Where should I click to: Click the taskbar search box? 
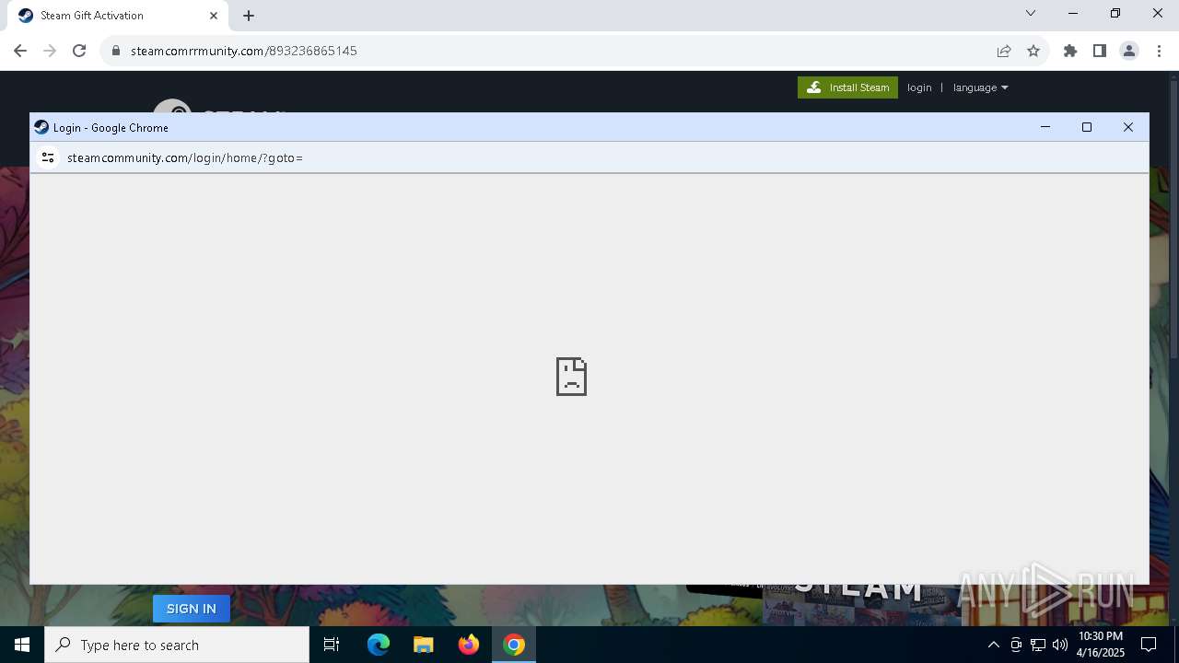(x=177, y=645)
